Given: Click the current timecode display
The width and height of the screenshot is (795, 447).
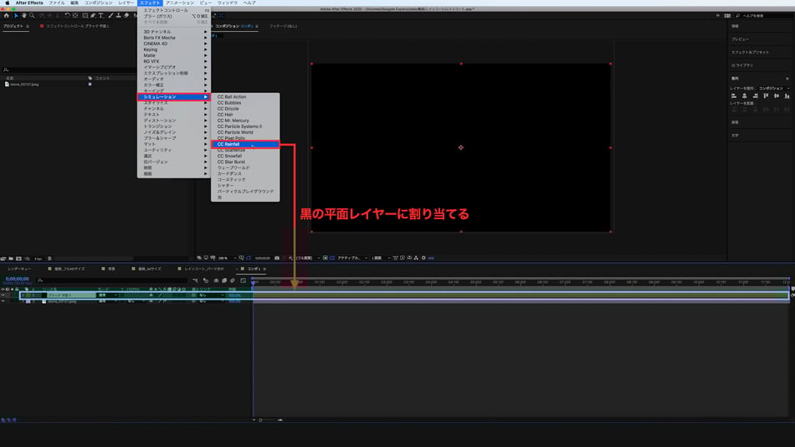Looking at the screenshot, I should point(18,279).
